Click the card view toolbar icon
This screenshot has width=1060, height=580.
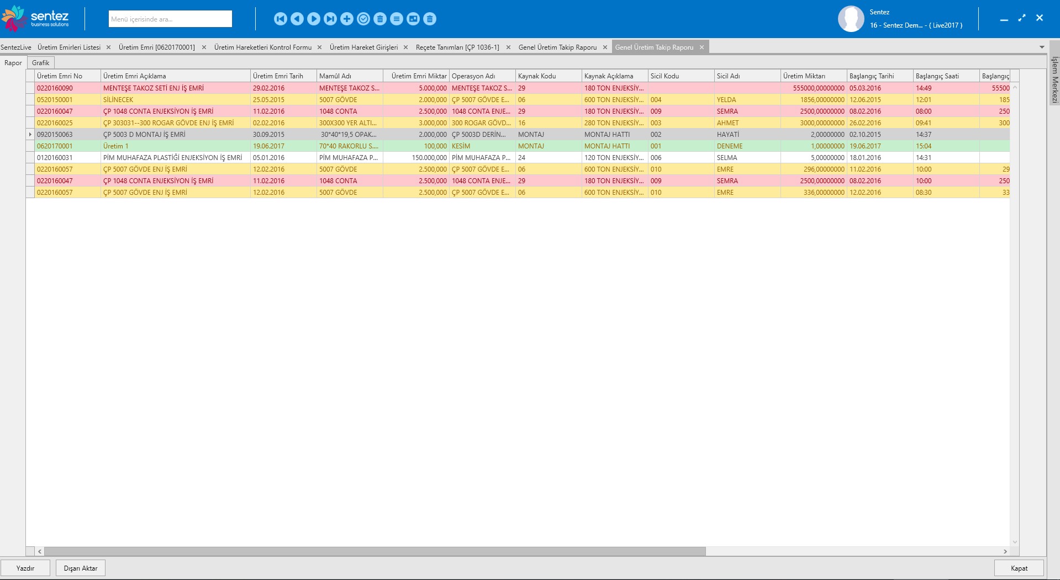coord(413,19)
